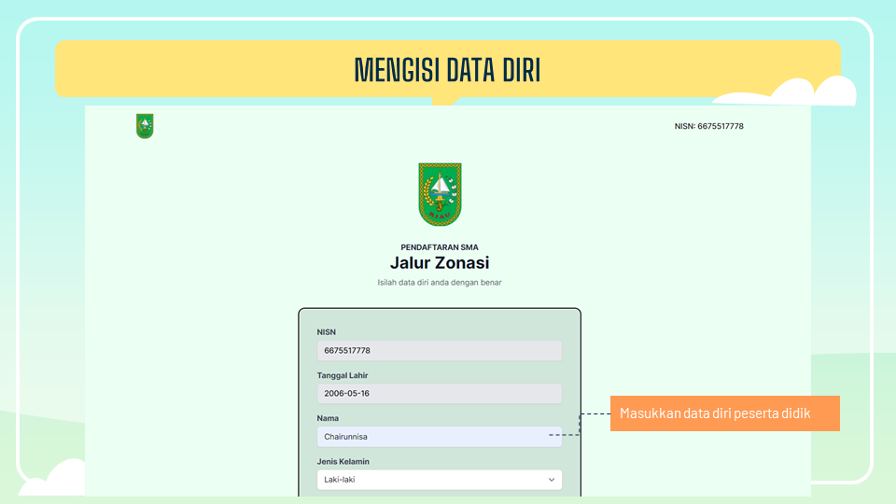Click the 'Isilah data diri anda' subtitle

coord(439,282)
